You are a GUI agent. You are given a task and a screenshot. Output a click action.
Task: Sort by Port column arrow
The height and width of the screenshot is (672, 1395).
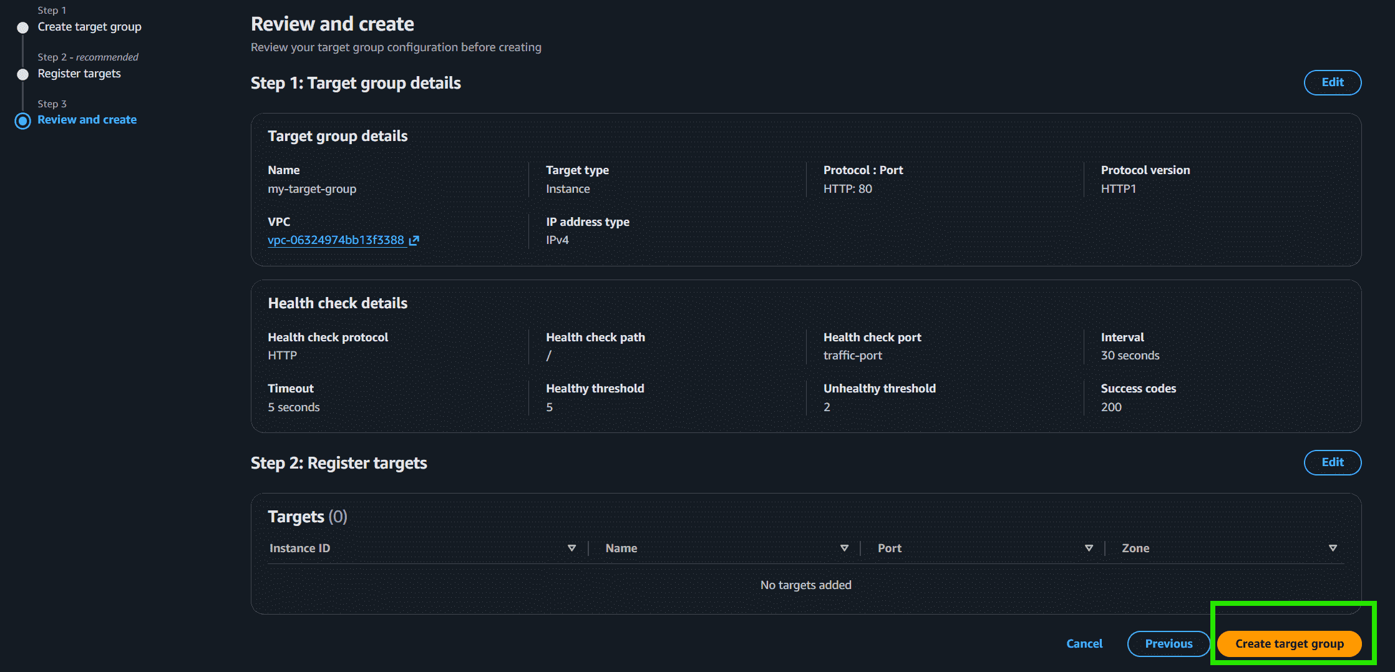(1089, 548)
